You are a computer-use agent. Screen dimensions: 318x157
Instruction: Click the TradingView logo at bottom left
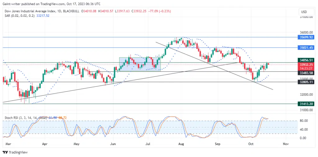[15, 152]
